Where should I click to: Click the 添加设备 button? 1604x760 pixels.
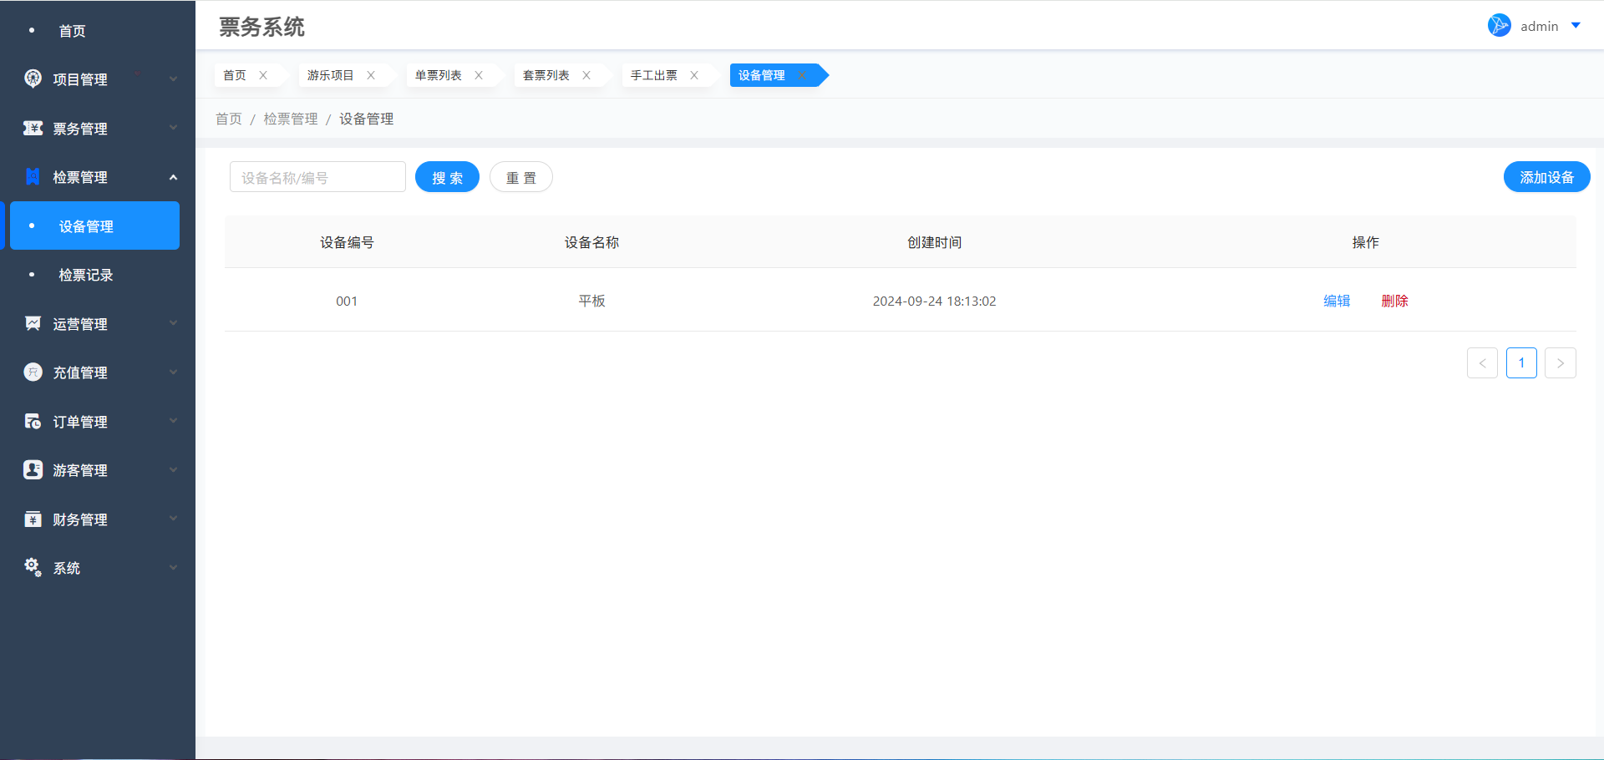point(1546,177)
